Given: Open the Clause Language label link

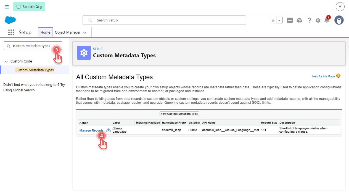Looking at the screenshot, I should 120,130.
